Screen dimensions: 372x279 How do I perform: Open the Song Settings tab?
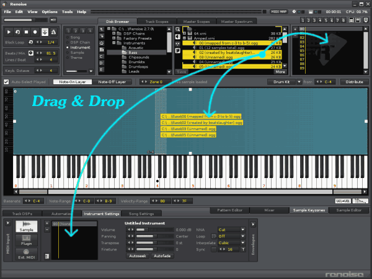coord(141,214)
